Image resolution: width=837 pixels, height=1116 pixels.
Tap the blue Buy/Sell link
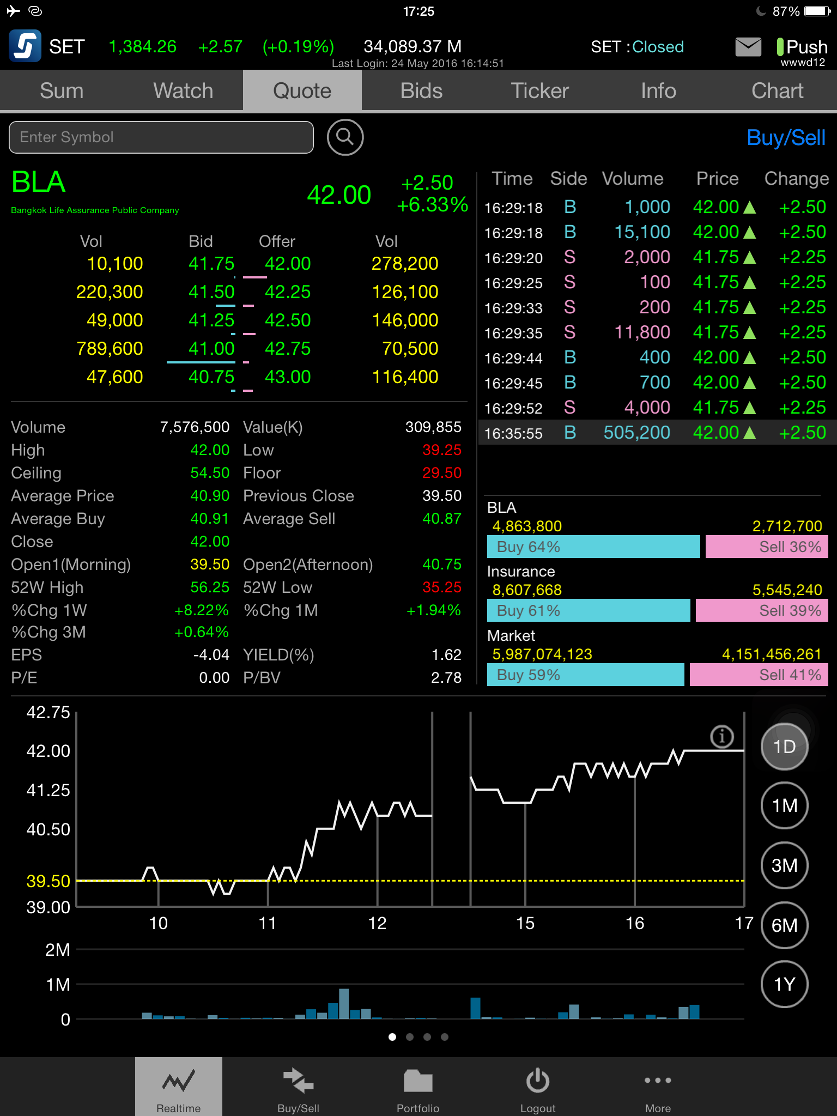[x=786, y=138]
